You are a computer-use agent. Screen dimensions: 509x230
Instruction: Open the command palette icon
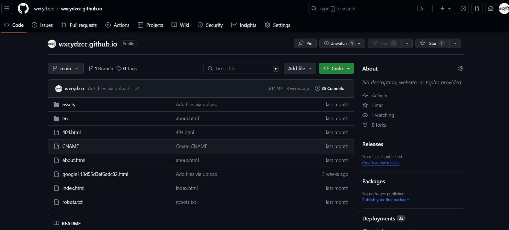423,9
